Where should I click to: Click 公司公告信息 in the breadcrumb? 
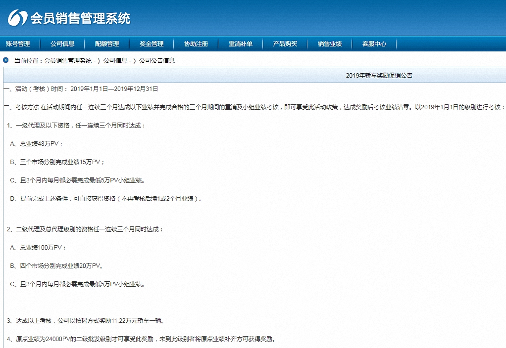point(156,61)
